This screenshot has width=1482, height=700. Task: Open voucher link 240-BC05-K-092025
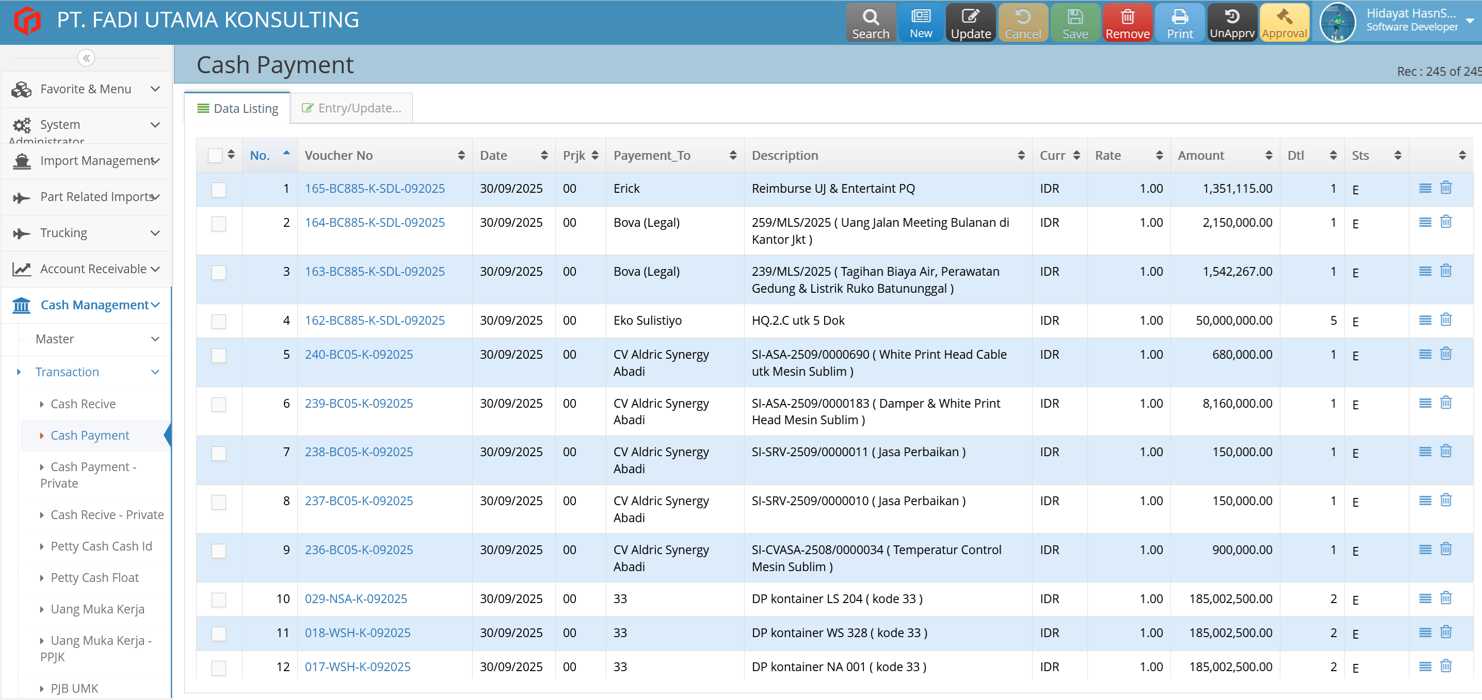click(359, 354)
